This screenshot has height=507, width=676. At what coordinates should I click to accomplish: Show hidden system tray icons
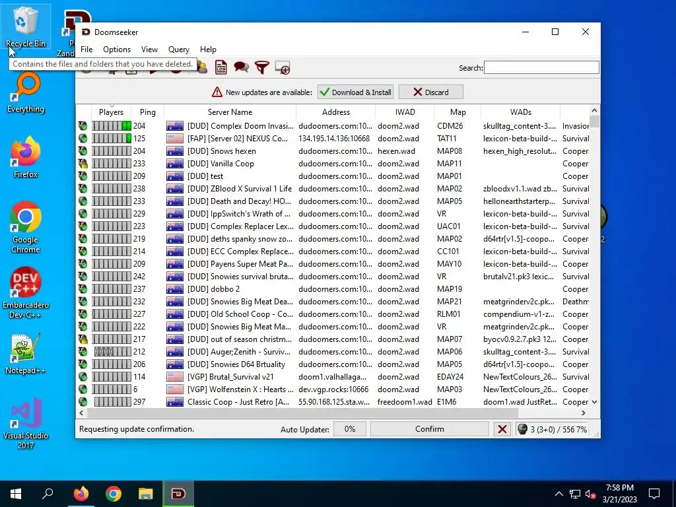(x=558, y=494)
